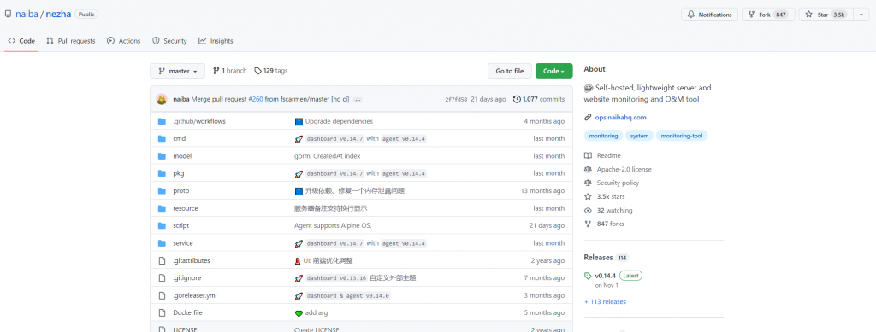The height and width of the screenshot is (332, 876).
Task: Expand the star lists dropdown arrow
Action: click(x=861, y=15)
